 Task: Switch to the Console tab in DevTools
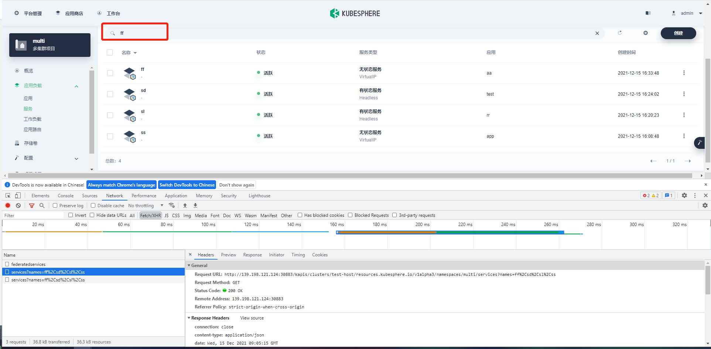pyautogui.click(x=65, y=195)
